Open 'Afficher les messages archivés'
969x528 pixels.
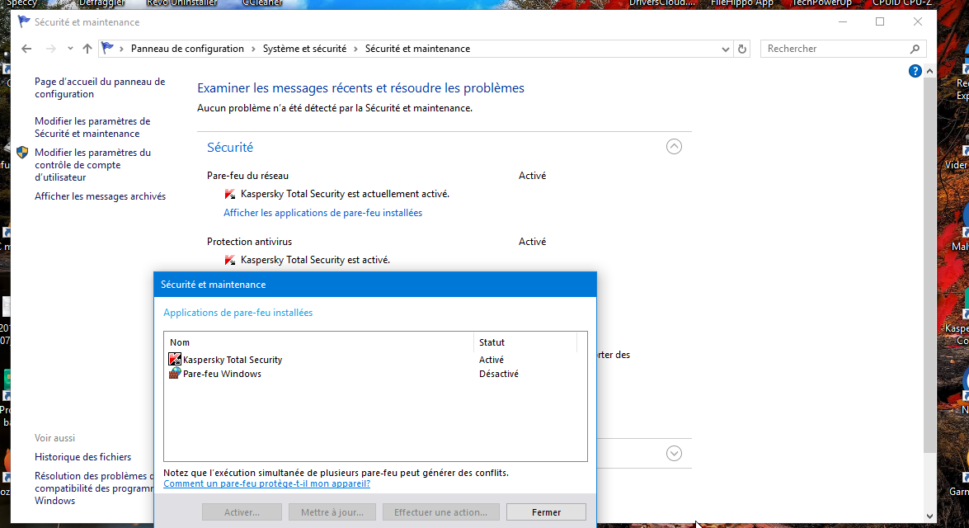tap(100, 196)
